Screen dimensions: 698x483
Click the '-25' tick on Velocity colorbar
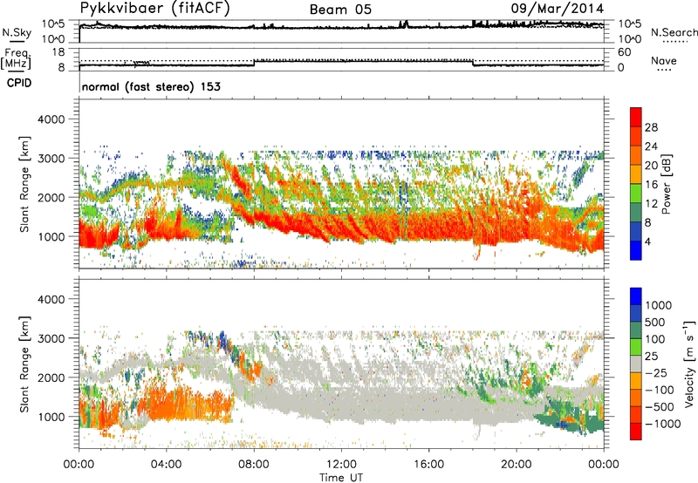(657, 373)
